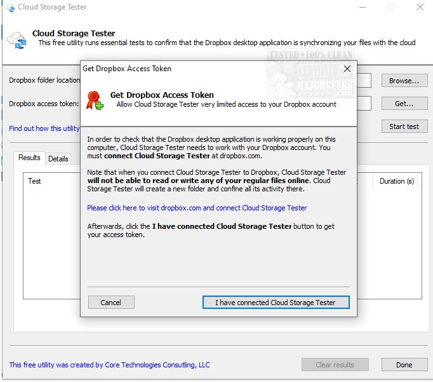This screenshot has width=433, height=382.
Task: Open the visit dropbox.com connect link
Action: [x=197, y=208]
